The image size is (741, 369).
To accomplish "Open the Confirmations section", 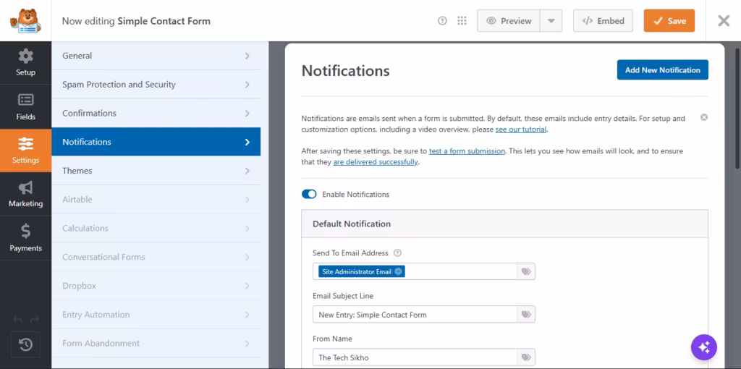I will pos(156,114).
